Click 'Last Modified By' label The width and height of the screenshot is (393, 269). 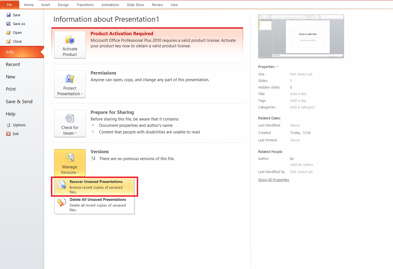(x=271, y=172)
